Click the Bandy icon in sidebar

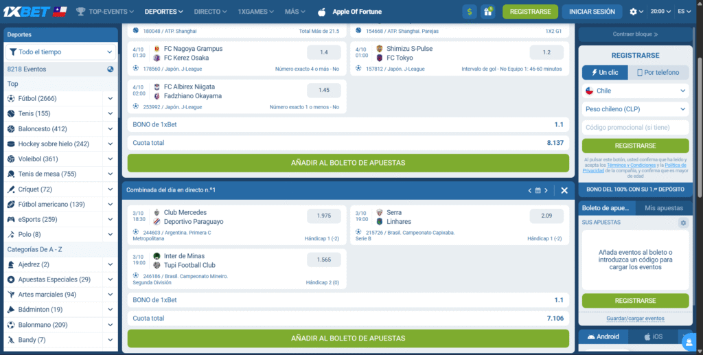(x=11, y=340)
